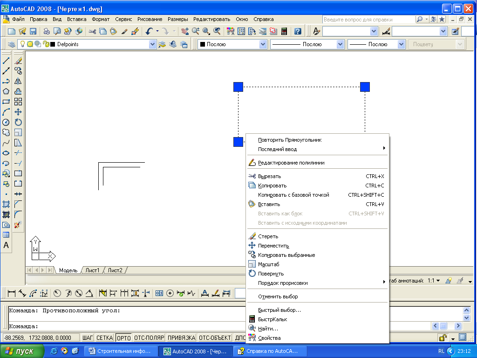Click the Print icon in the toolbar
This screenshot has height=358, width=477.
(x=47, y=31)
